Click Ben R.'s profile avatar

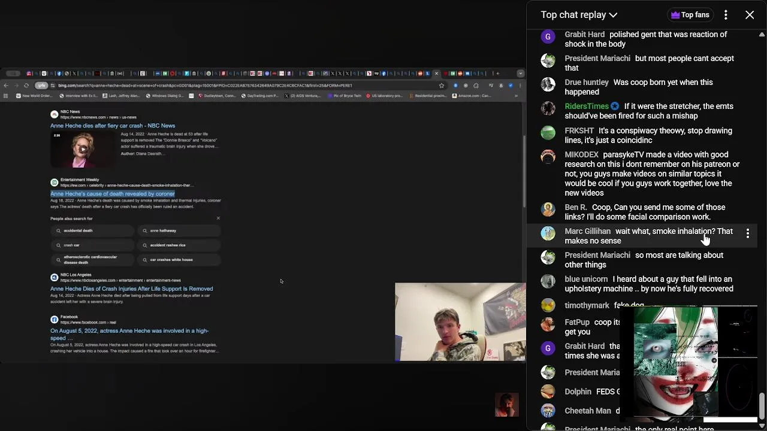click(x=548, y=210)
